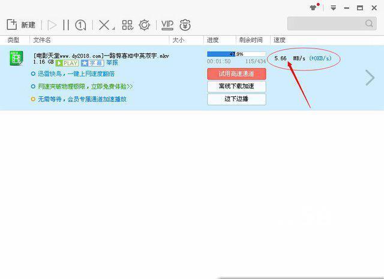This screenshot has height=279, width=384.
Task: Minimize the download manager window
Action: pos(347,8)
